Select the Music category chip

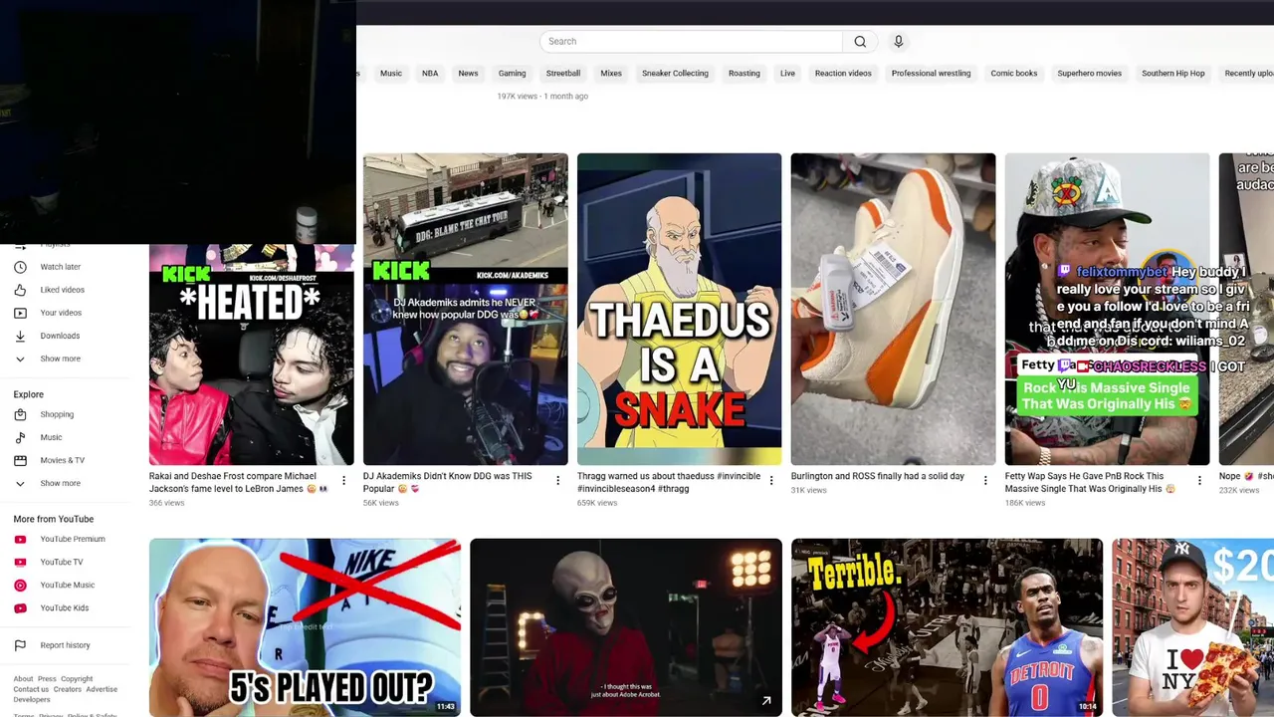[391, 74]
